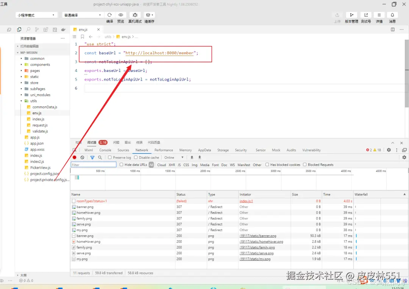Image resolution: width=409 pixels, height=289 pixels.
Task: Select the All filter button
Action: (151, 165)
